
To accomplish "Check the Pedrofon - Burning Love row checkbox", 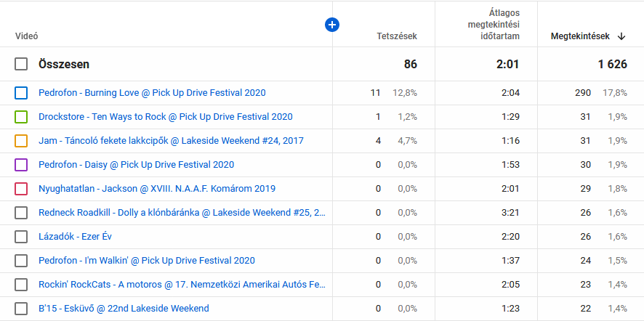I will point(21,93).
